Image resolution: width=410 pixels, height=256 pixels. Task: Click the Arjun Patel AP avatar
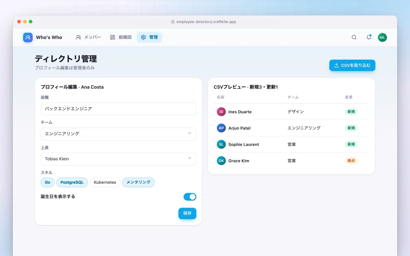(x=221, y=128)
